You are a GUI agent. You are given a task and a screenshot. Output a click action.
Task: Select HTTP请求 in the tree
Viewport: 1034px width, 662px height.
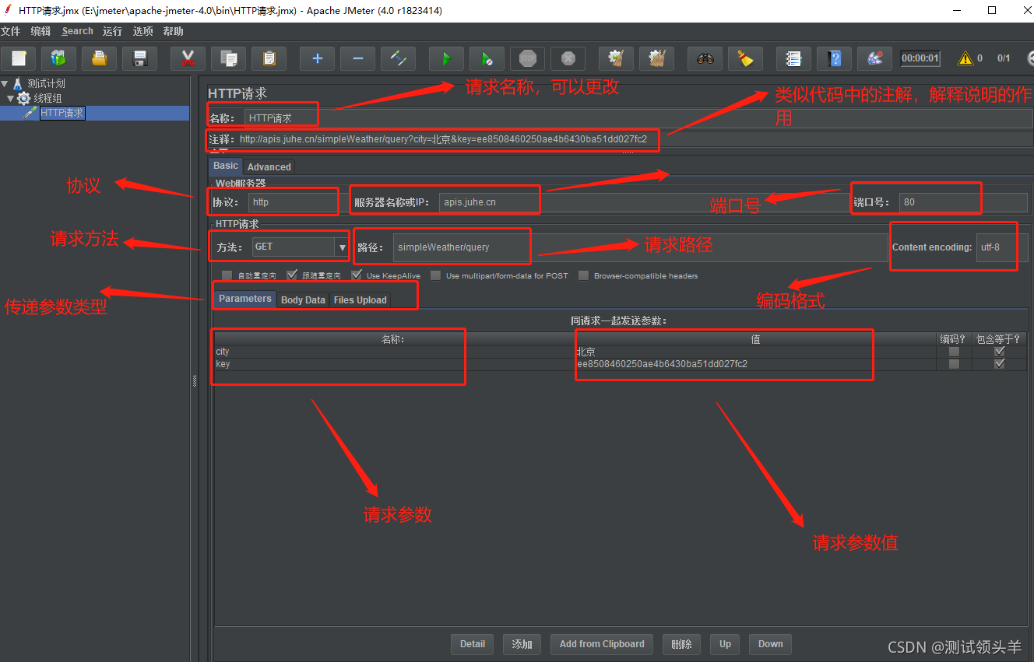point(62,113)
